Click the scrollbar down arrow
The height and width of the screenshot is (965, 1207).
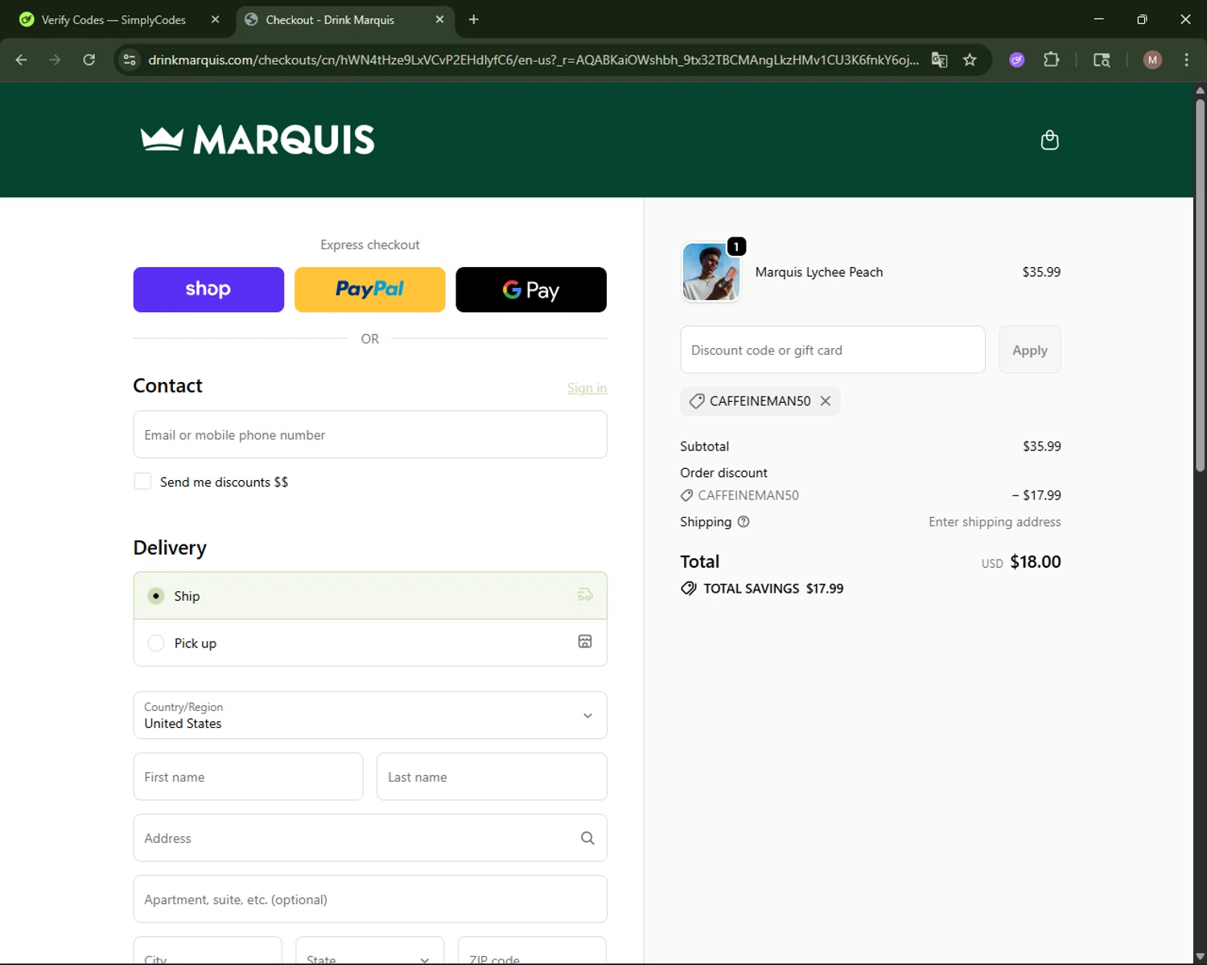tap(1200, 956)
